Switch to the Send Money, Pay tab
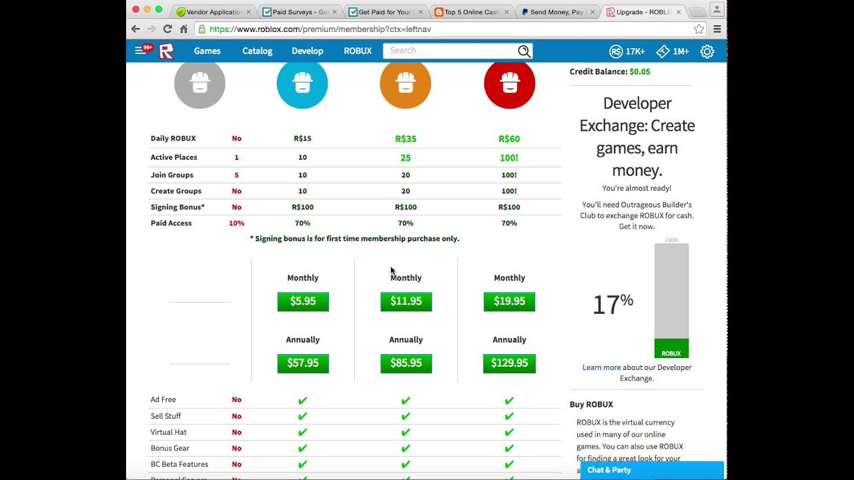 point(557,12)
